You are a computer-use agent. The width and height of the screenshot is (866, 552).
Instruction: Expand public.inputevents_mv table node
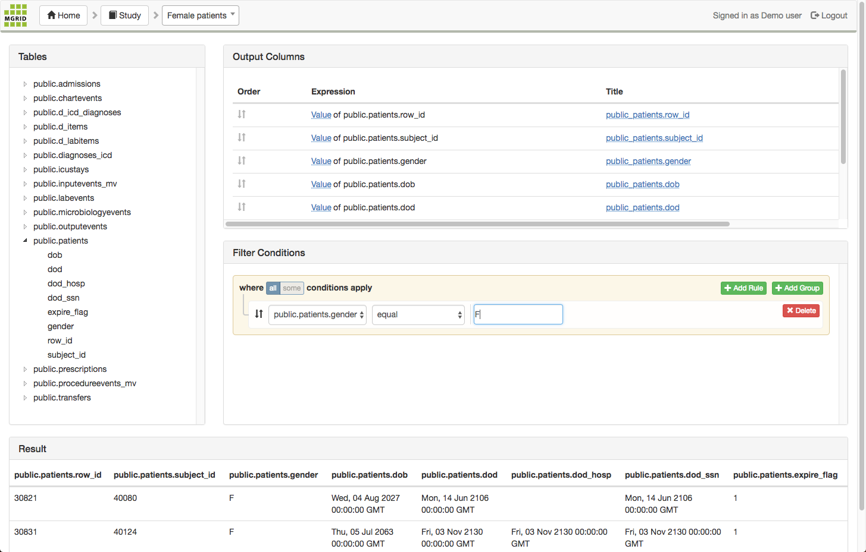(x=25, y=184)
